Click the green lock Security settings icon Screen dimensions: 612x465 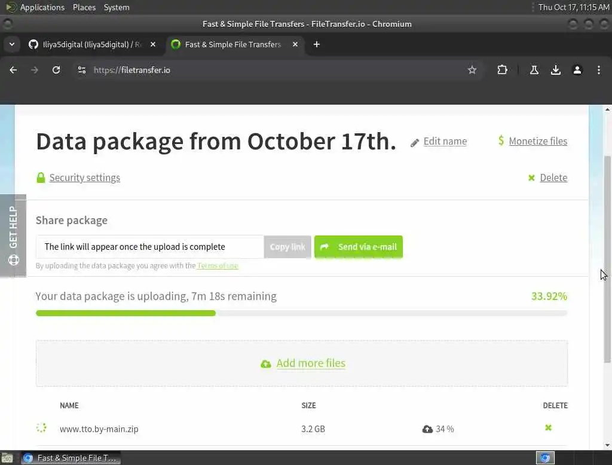41,178
